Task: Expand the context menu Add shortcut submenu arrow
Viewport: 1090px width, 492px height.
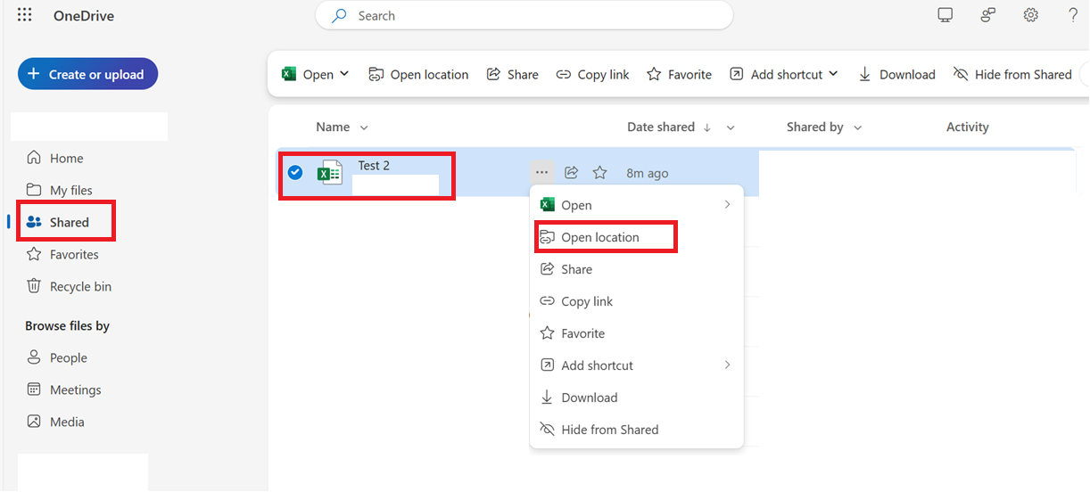Action: (x=727, y=365)
